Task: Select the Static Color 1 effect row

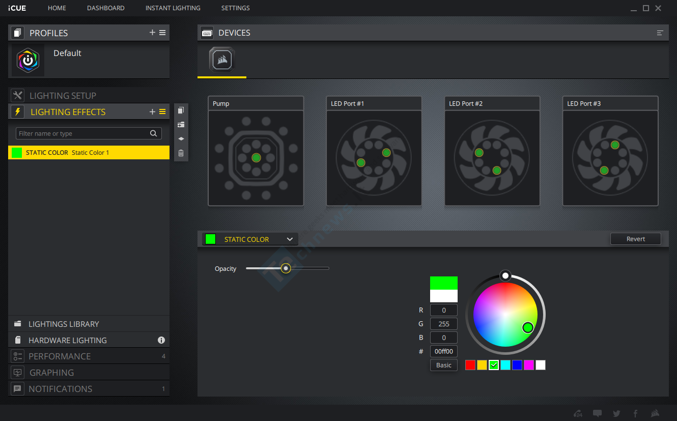Action: 89,153
